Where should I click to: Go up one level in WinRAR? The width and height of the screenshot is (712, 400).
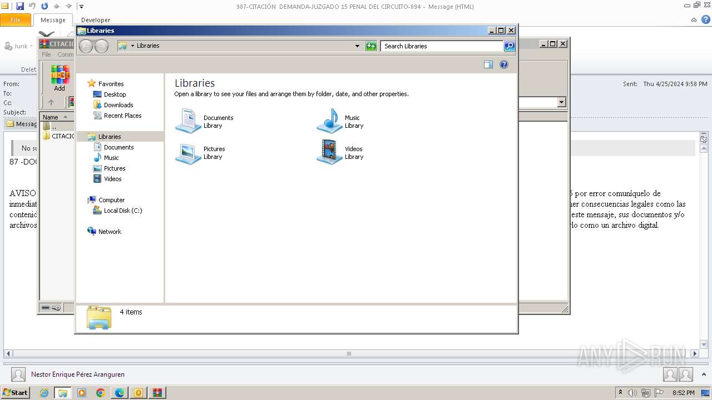pyautogui.click(x=51, y=102)
